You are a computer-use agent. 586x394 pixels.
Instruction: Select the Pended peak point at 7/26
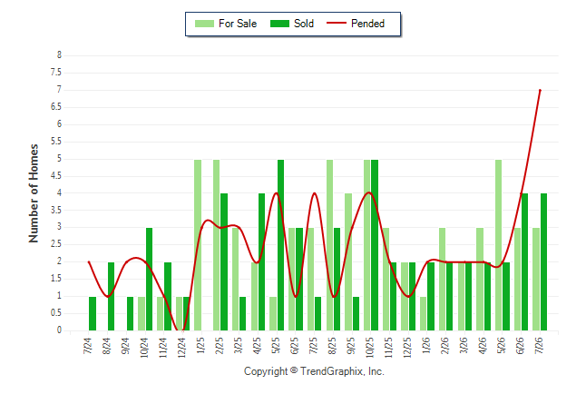pos(540,90)
